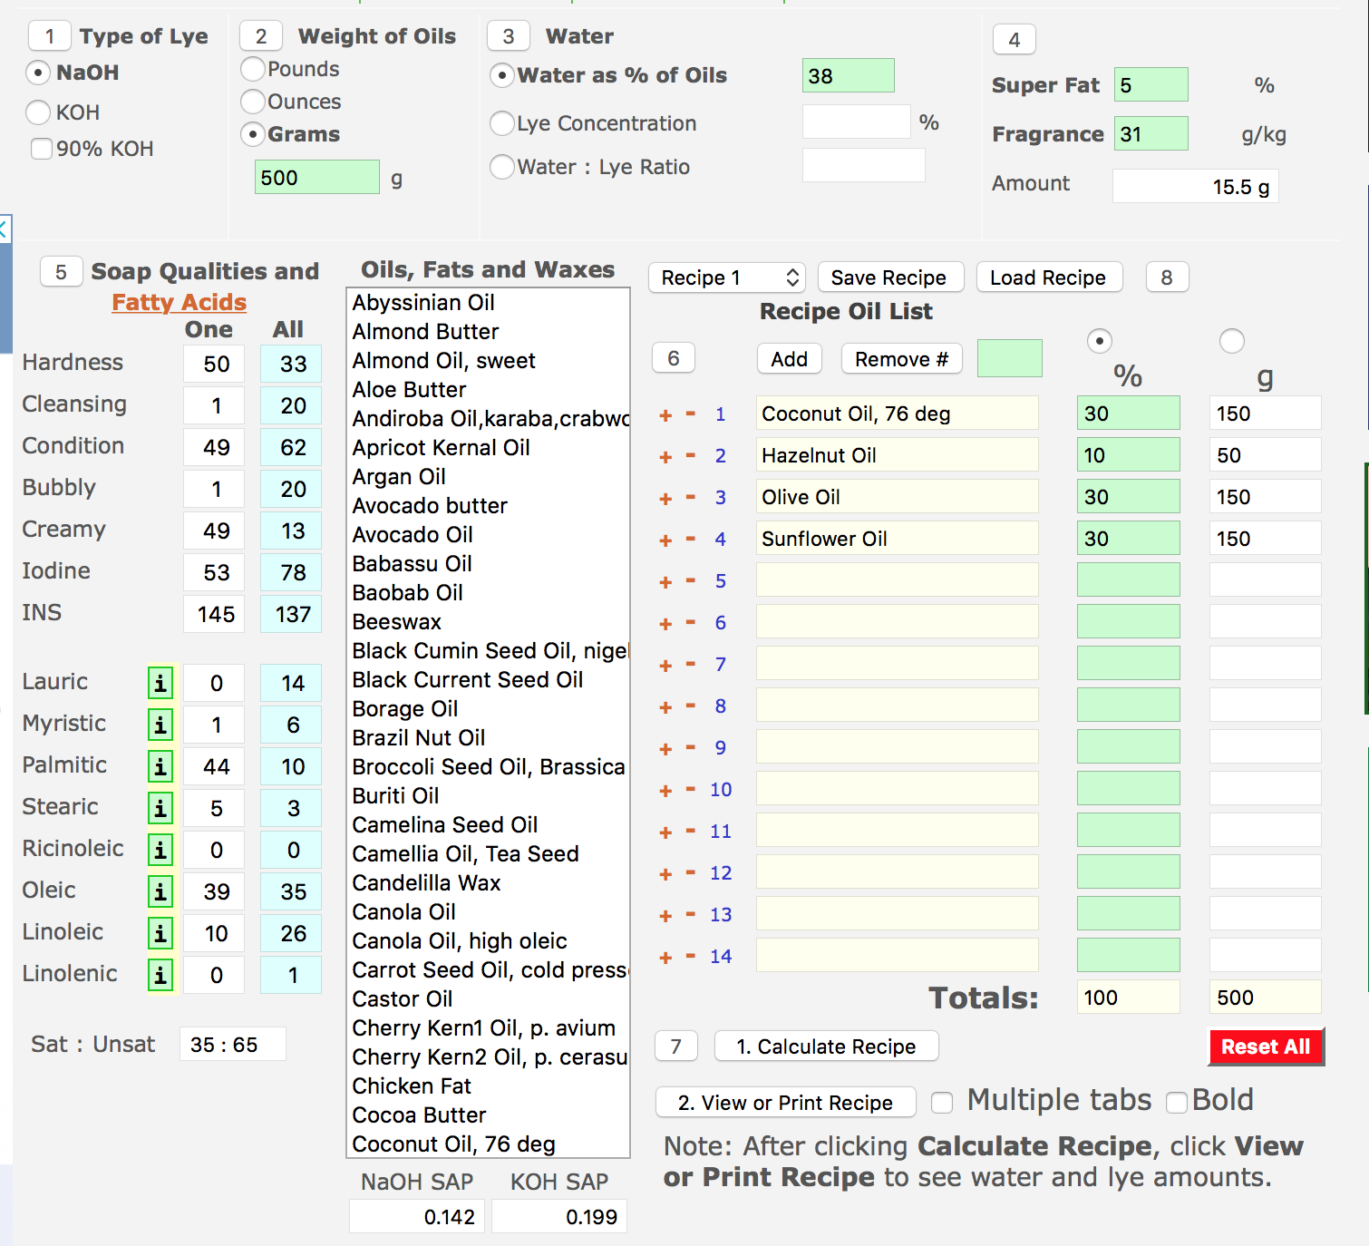Enable Multiple tabs checkbox

943,1103
